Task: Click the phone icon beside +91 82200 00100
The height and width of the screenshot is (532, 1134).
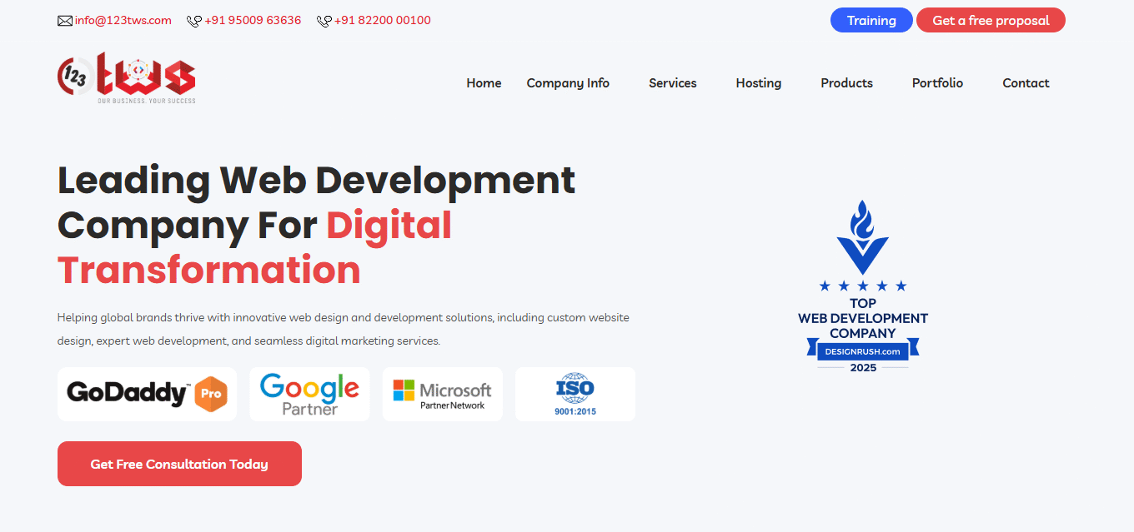Action: click(x=323, y=19)
